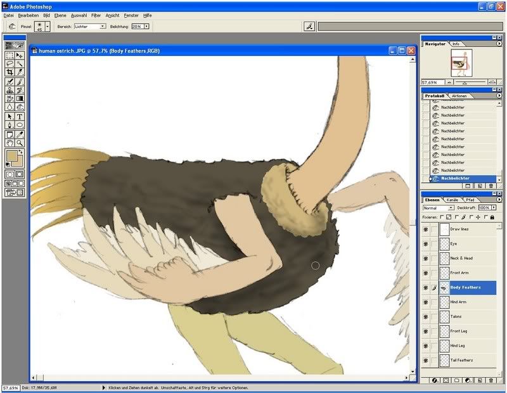Open brush dynamics options icon
The width and height of the screenshot is (507, 393).
point(309,27)
